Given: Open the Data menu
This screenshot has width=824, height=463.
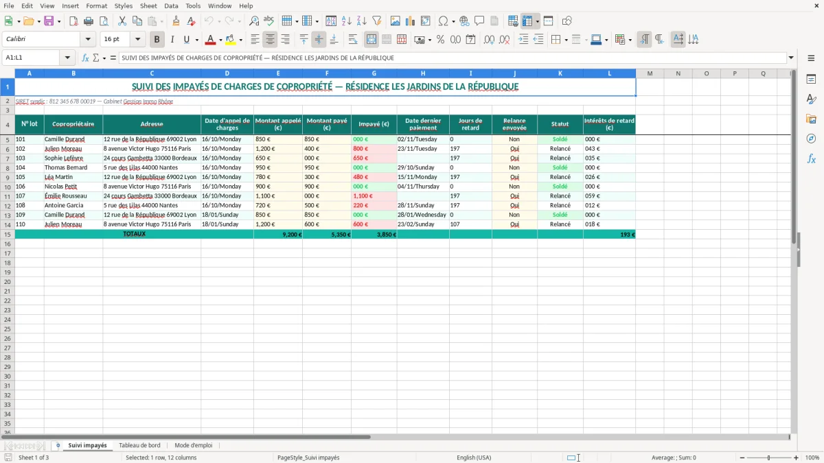Looking at the screenshot, I should coord(171,5).
